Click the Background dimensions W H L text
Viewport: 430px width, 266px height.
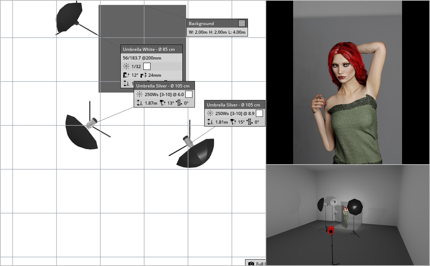click(216, 32)
